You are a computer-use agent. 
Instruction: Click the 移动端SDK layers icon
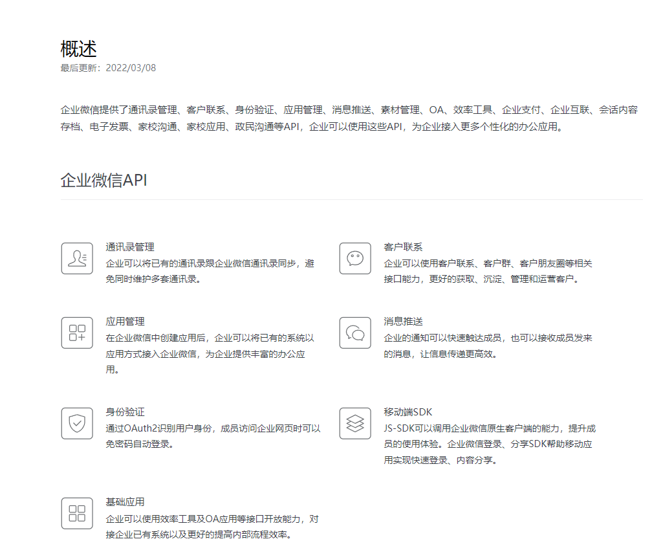[x=355, y=424]
